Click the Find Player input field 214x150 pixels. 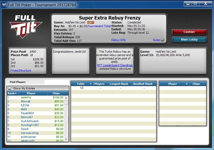pos(56,82)
